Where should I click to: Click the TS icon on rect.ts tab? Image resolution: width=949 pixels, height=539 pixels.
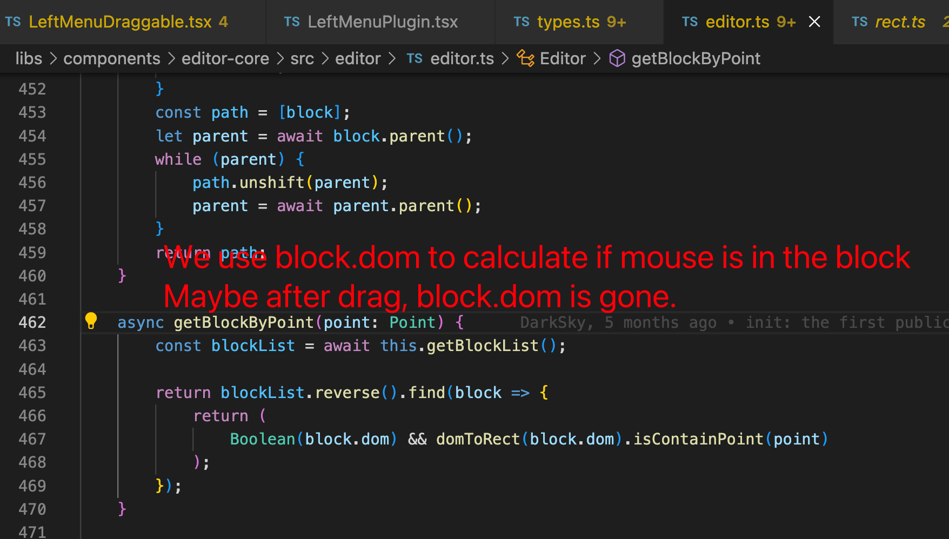click(860, 22)
